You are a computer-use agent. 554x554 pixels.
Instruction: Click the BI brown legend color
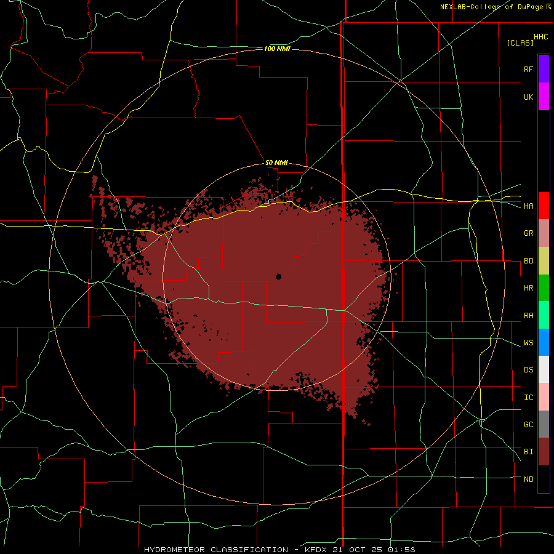pos(544,452)
